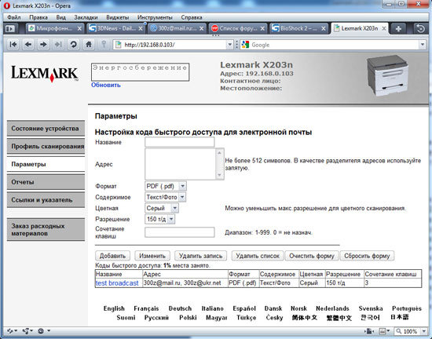
Task: Open the closed tabs trash icon
Action: pyautogui.click(x=420, y=28)
